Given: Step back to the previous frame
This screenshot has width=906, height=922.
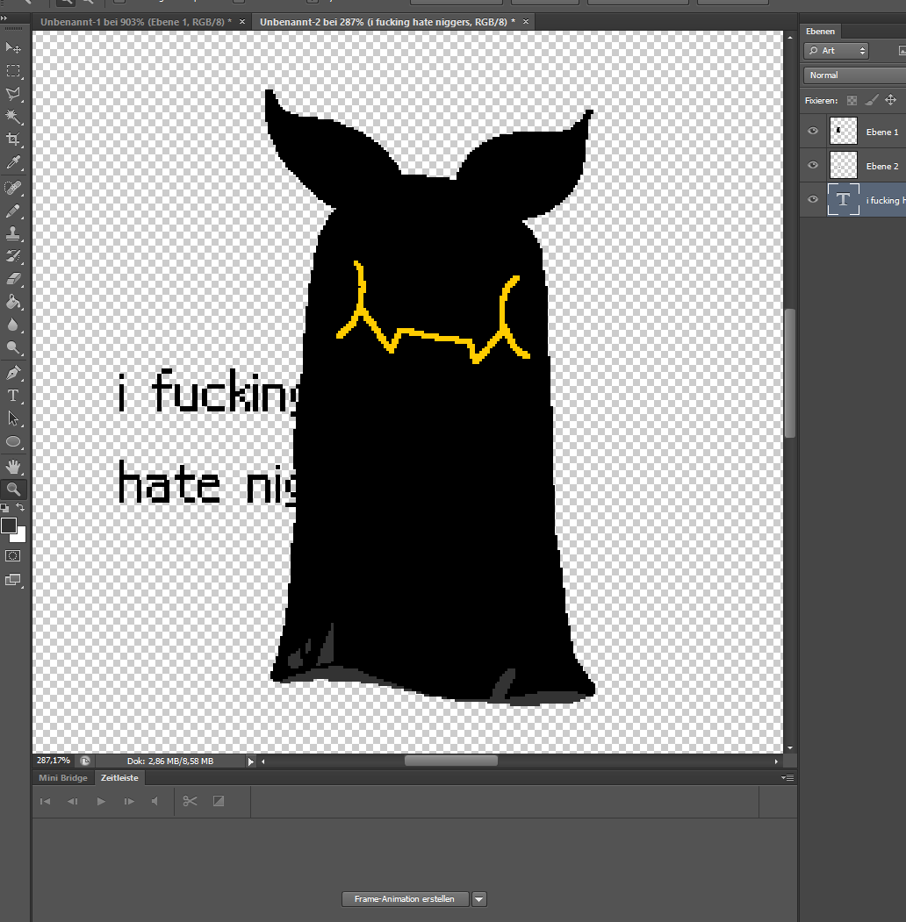Looking at the screenshot, I should 72,801.
